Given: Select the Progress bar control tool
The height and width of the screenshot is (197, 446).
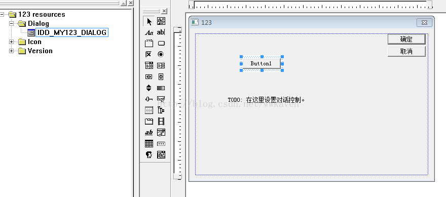Looking at the screenshot, I should (161, 88).
